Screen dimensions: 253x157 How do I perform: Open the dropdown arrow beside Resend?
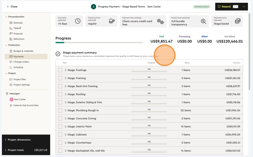pyautogui.click(x=244, y=7)
